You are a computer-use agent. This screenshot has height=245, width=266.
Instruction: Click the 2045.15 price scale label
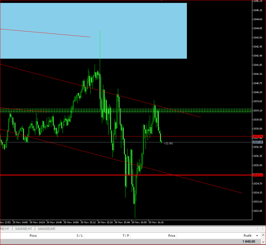(257, 10)
